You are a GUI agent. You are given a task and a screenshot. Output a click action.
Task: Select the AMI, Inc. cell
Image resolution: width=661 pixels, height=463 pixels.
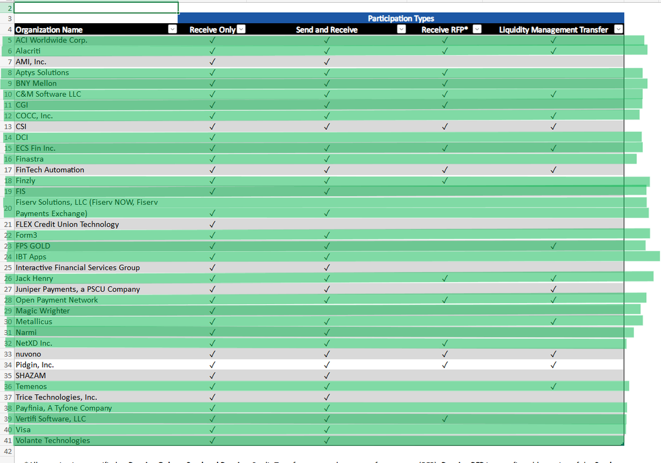(x=96, y=62)
